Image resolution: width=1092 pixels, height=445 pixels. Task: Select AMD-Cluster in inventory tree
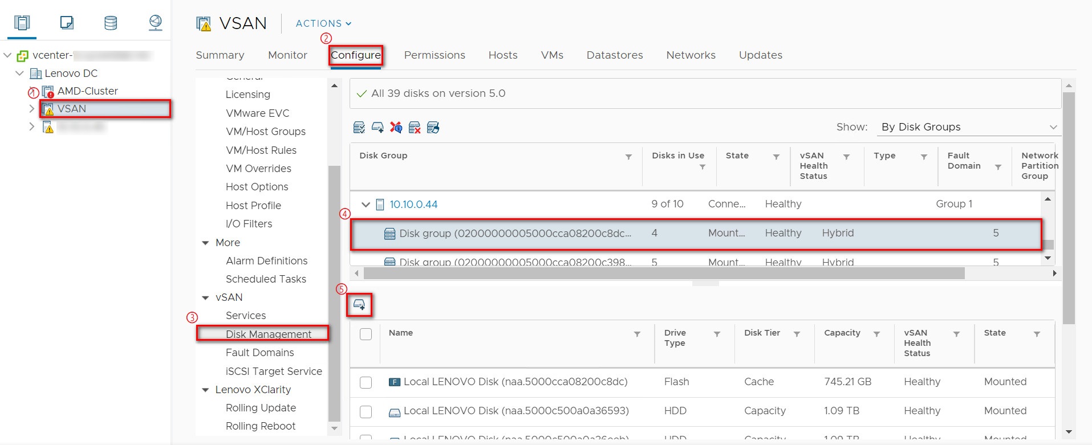(x=88, y=91)
